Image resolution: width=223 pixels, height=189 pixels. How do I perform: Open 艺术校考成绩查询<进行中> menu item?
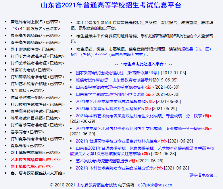click(x=36, y=159)
